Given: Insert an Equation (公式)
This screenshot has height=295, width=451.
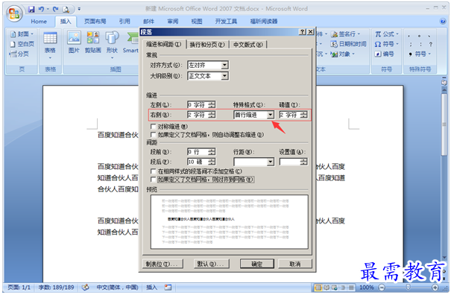Looking at the screenshot, I should coord(387,34).
